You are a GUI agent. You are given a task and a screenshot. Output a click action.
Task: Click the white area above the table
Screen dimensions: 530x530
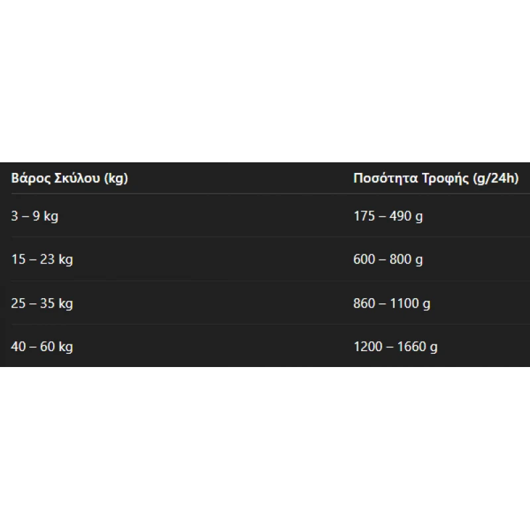pyautogui.click(x=265, y=79)
